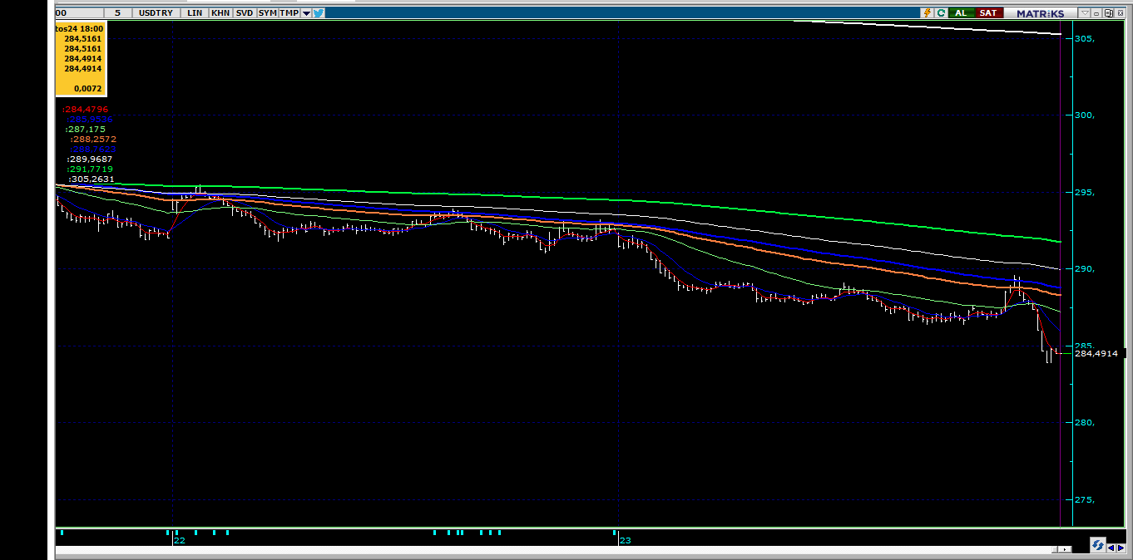Toggle the SVD chart option
This screenshot has height=560, width=1133.
(x=245, y=12)
